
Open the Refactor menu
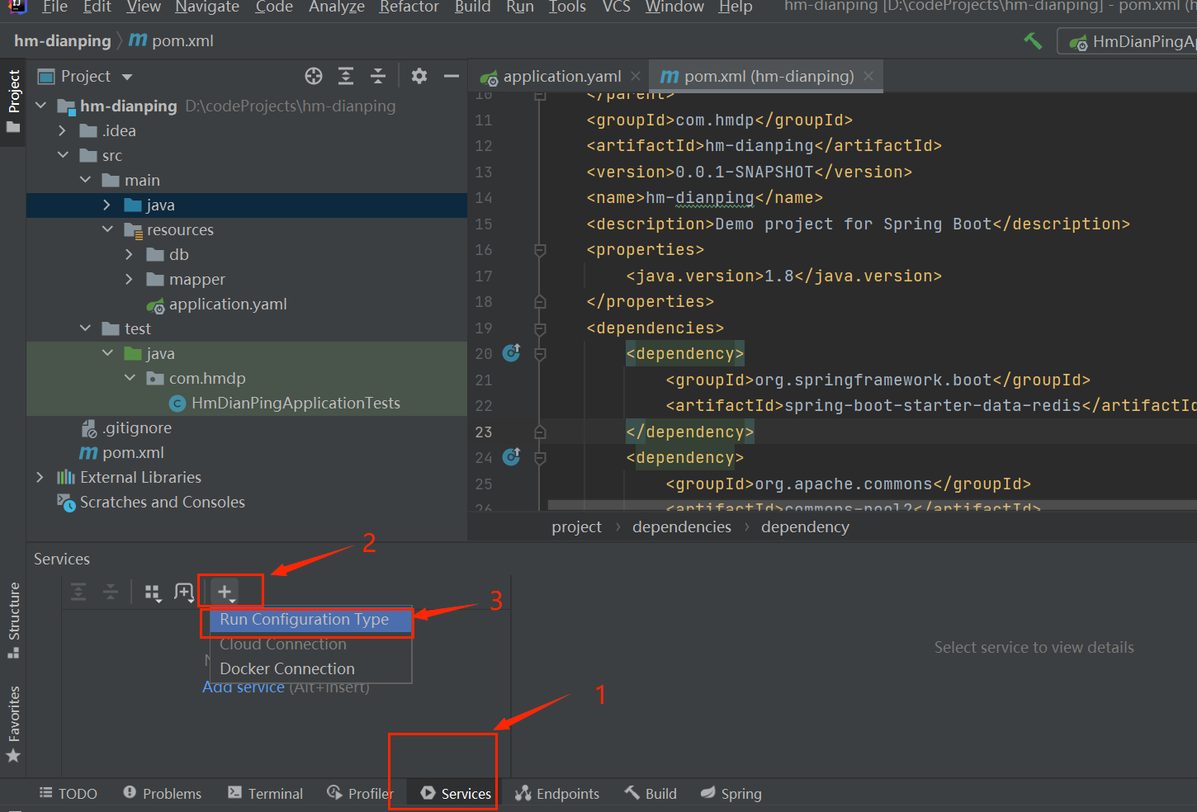pyautogui.click(x=409, y=7)
